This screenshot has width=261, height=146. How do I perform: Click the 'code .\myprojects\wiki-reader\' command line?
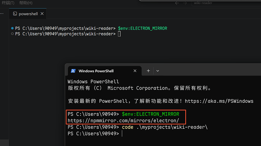(165, 127)
